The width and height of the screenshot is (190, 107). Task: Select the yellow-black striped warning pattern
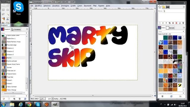[x=180, y=85]
